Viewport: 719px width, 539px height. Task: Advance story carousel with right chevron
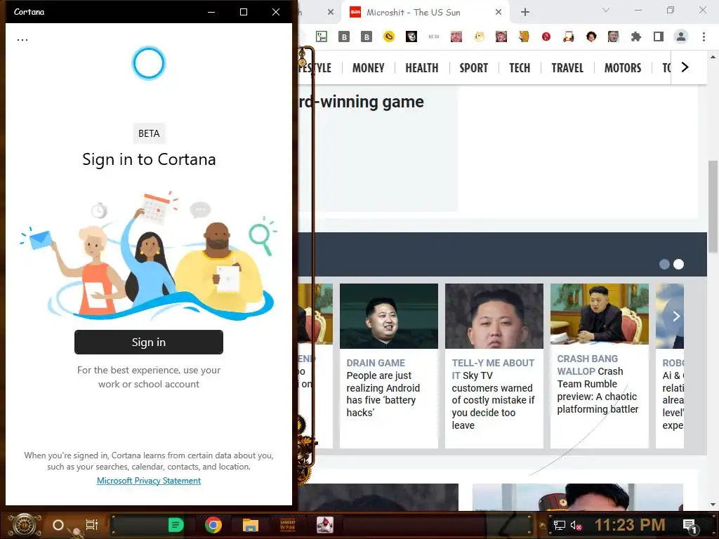(x=676, y=317)
